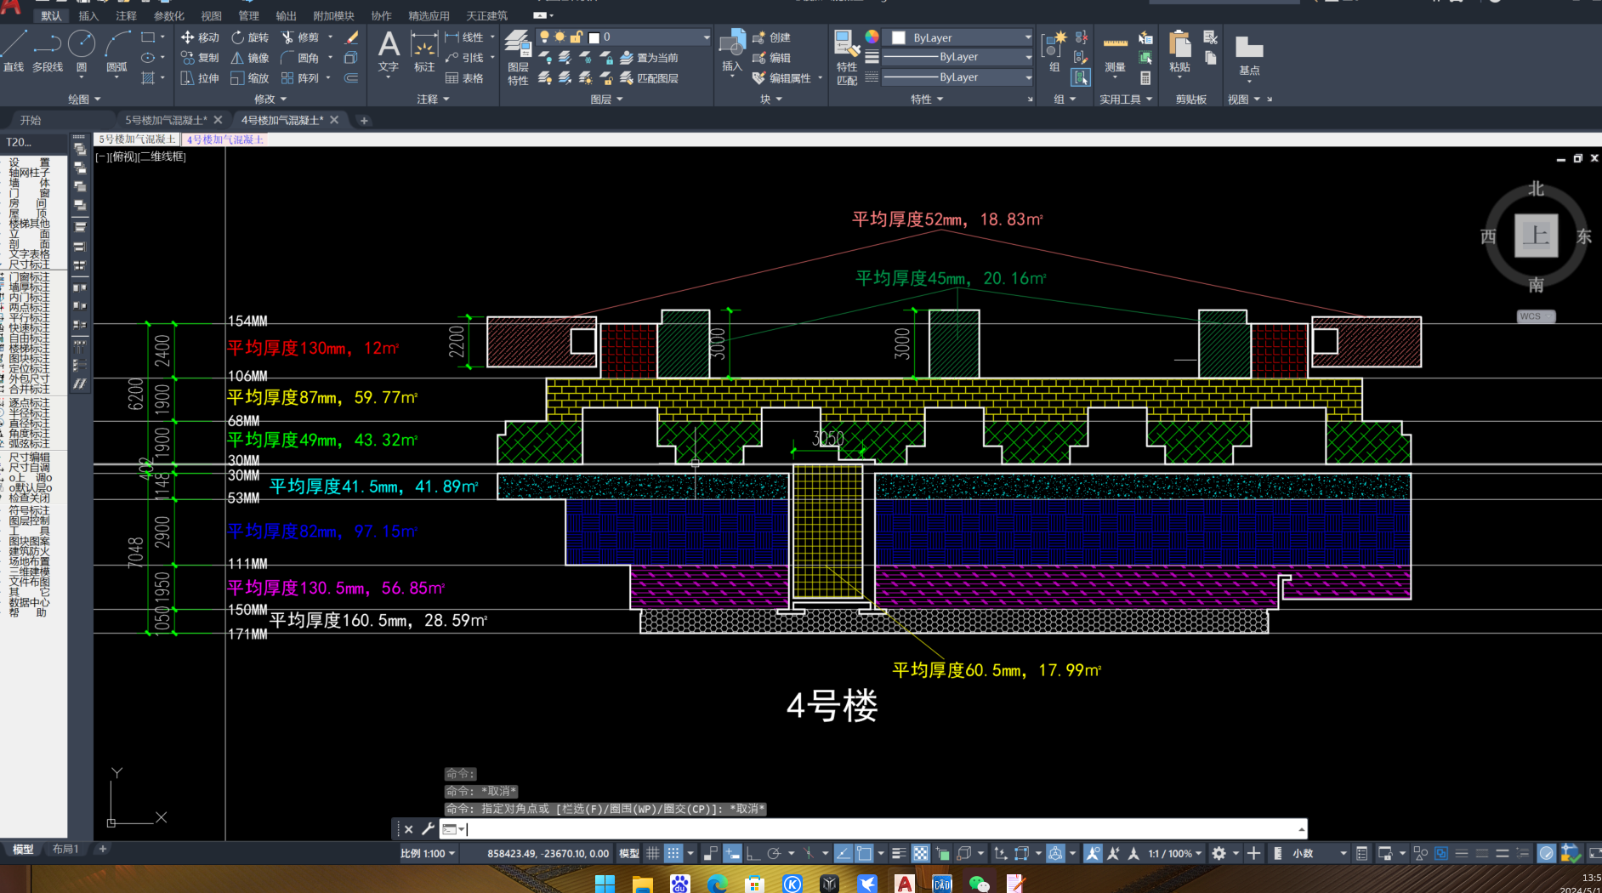
Task: Click the 修剪 trim tool
Action: (300, 37)
